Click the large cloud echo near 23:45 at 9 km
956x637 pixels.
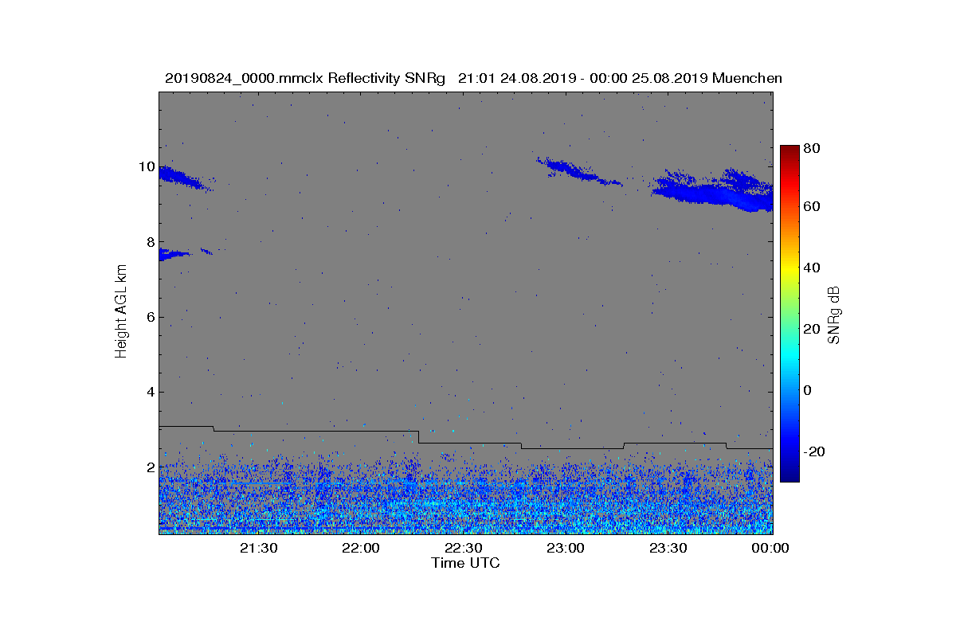click(713, 191)
